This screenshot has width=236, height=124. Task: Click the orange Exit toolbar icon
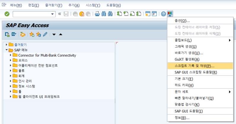(x=82, y=14)
